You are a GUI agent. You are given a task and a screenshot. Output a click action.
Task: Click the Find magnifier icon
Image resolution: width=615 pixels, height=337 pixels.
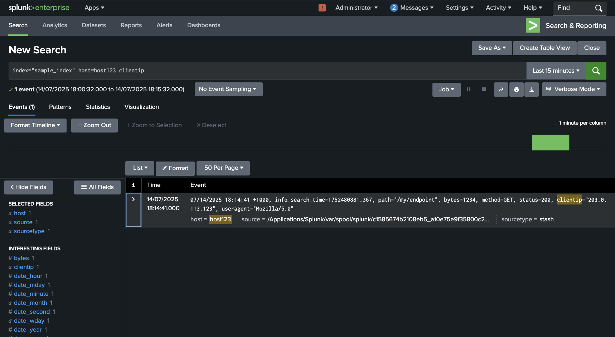(599, 8)
